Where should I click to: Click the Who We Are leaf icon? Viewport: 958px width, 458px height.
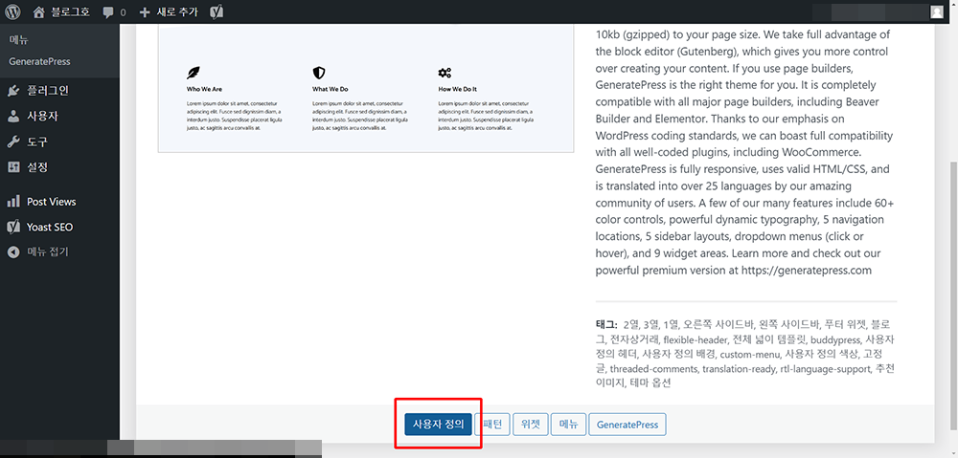(194, 74)
